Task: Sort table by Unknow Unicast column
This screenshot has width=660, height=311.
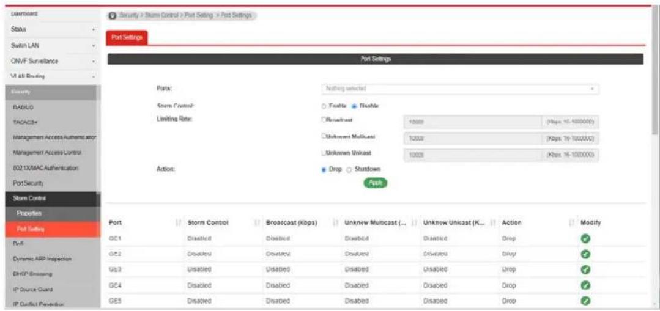Action: tap(492, 223)
